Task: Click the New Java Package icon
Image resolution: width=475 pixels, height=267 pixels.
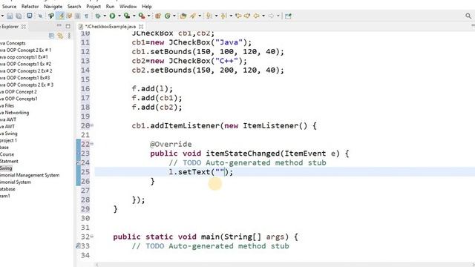Action: click(158, 16)
